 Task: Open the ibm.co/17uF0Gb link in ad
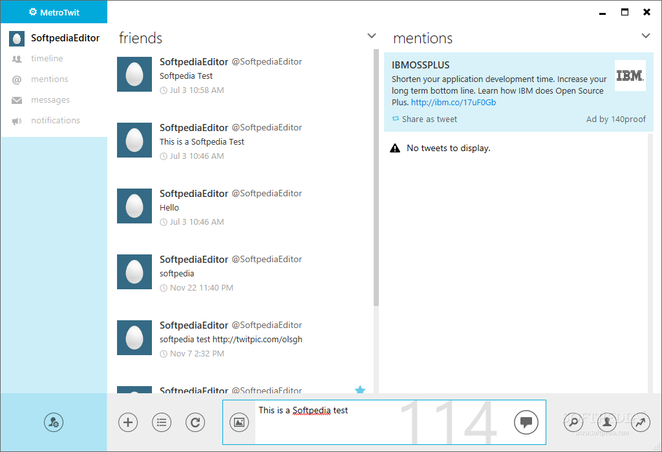(453, 102)
